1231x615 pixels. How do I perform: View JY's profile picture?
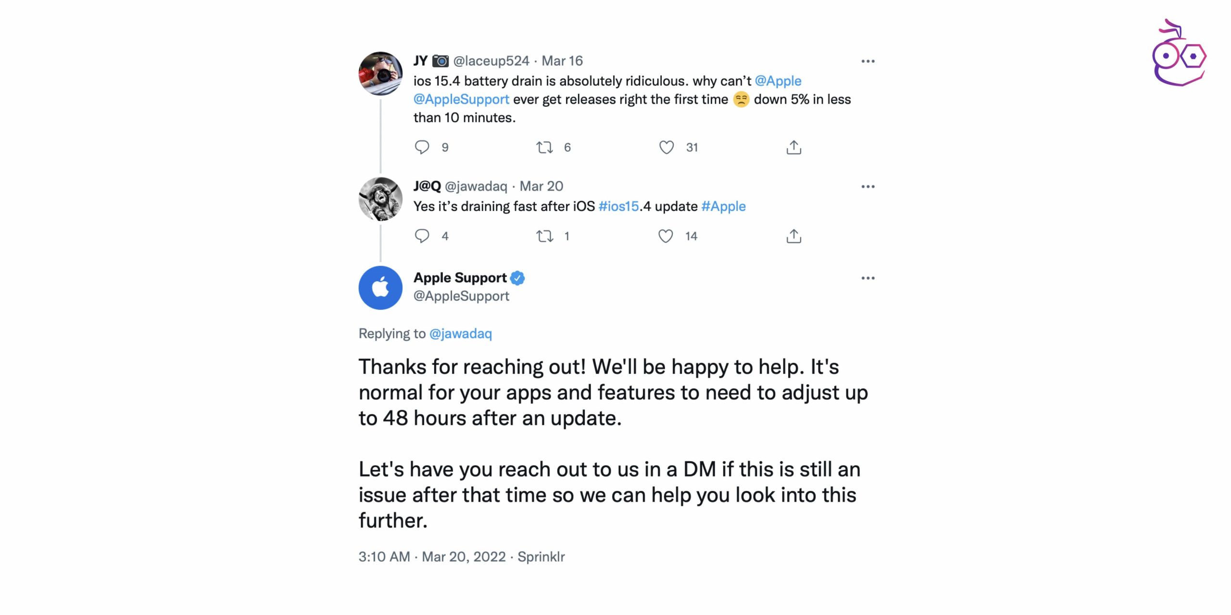(380, 74)
